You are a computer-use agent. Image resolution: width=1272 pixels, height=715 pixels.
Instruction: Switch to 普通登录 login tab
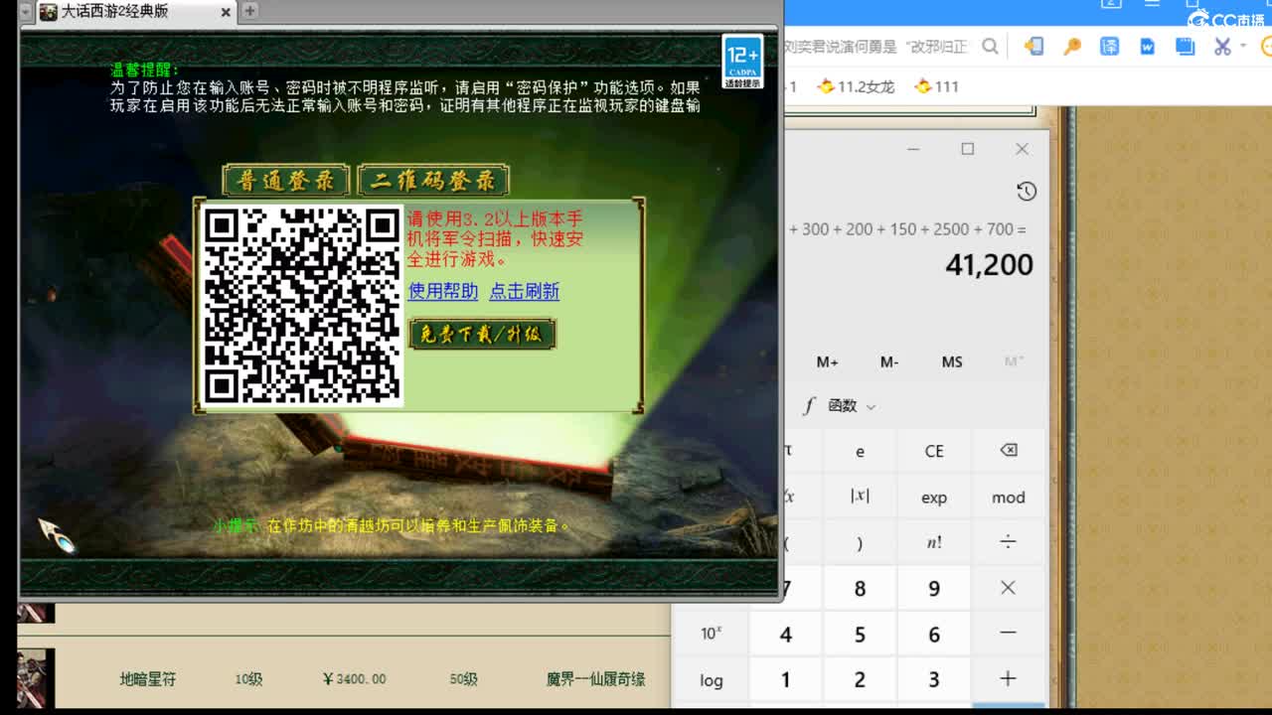click(x=286, y=181)
